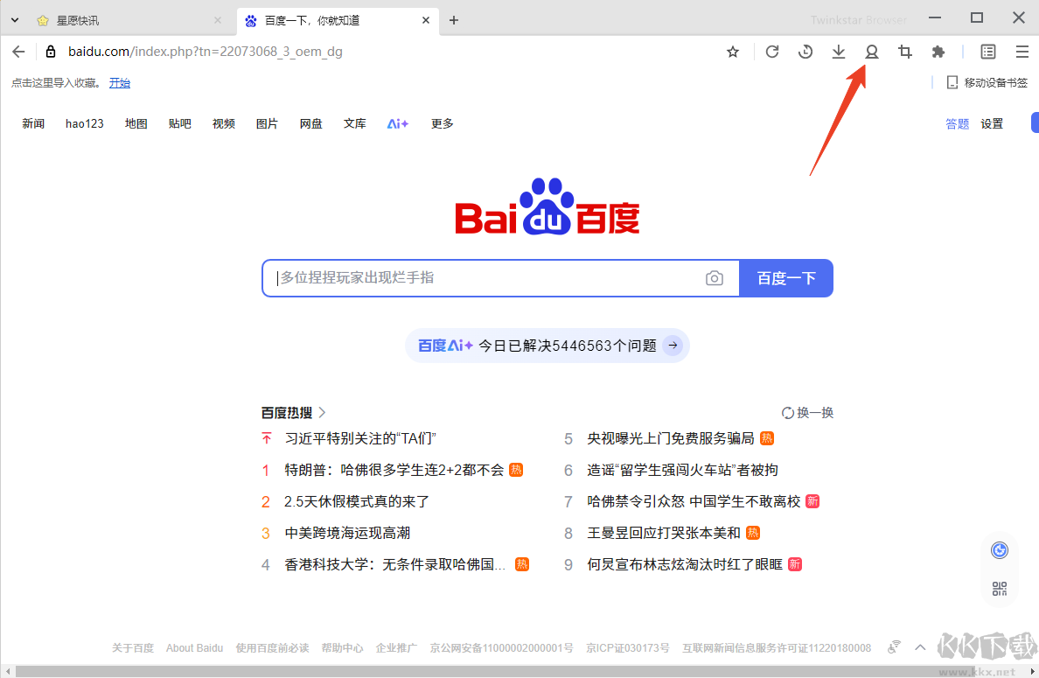Open browsing history clock icon
Image resolution: width=1039 pixels, height=678 pixels.
coord(805,52)
